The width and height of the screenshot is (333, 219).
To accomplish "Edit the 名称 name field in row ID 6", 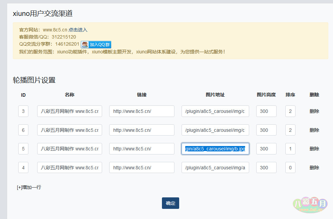I will tap(70, 130).
